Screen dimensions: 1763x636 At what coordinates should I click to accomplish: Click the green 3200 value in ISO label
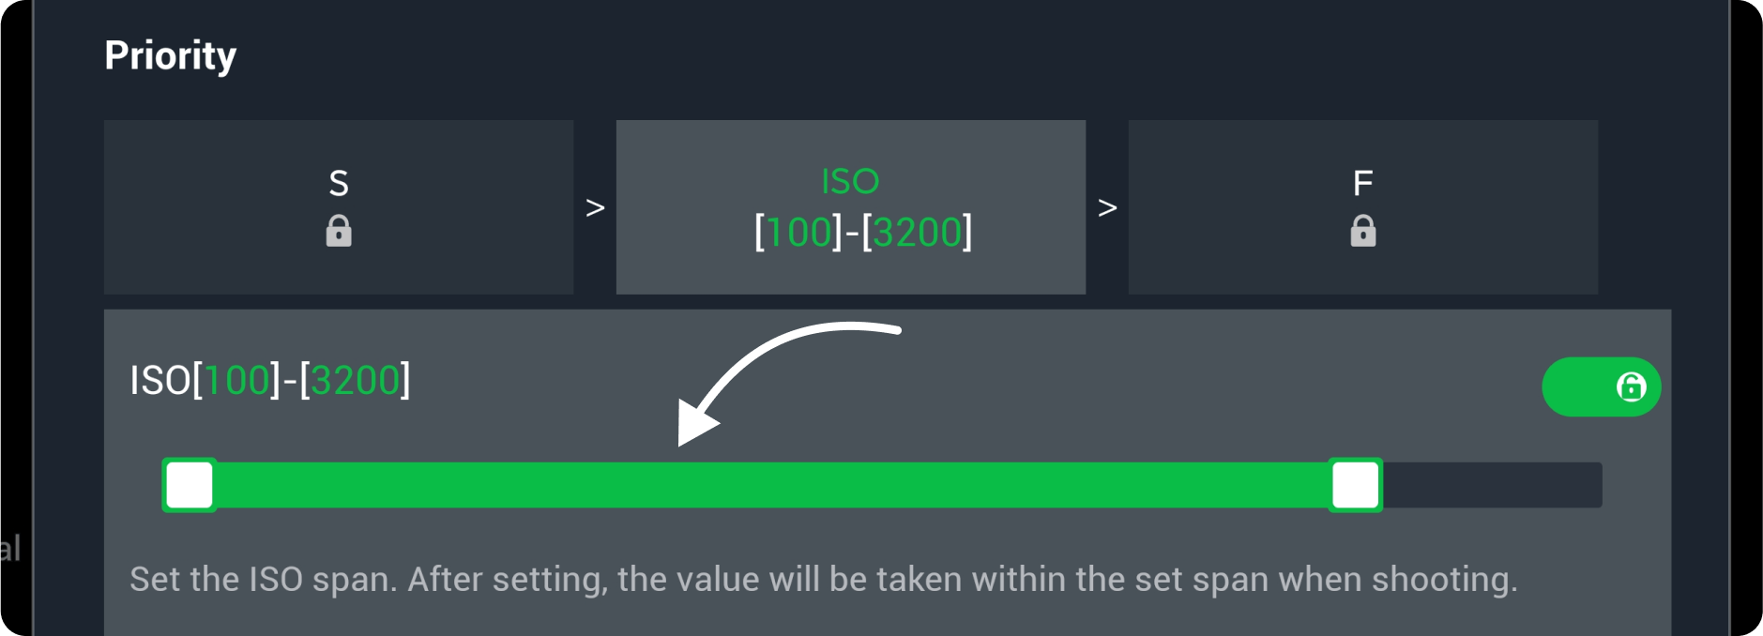coord(355,381)
